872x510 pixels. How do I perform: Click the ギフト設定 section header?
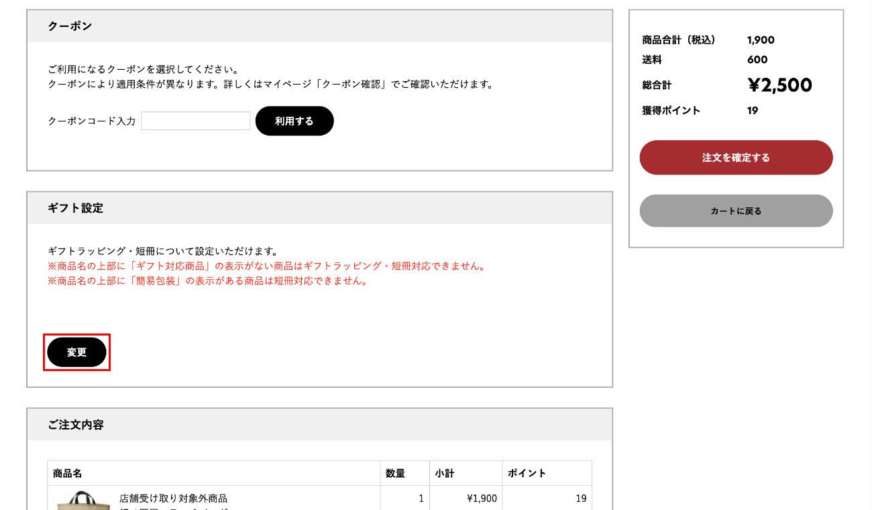(x=75, y=208)
